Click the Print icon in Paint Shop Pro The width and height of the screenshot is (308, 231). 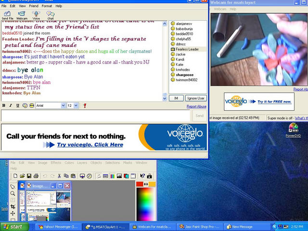[x=36, y=176]
